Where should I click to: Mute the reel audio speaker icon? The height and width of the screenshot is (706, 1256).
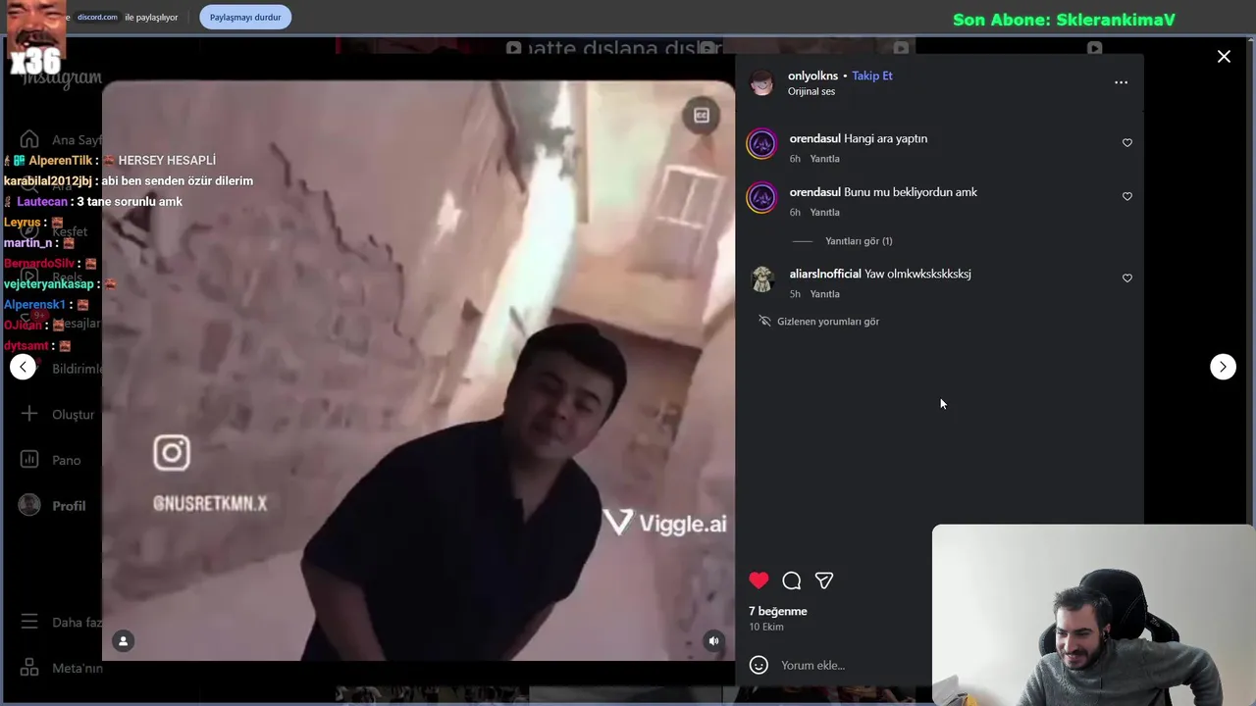(713, 641)
